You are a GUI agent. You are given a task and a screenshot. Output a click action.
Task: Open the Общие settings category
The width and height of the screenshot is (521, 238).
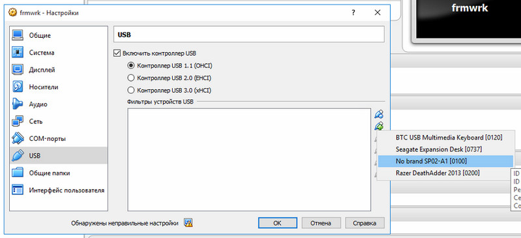pos(59,35)
